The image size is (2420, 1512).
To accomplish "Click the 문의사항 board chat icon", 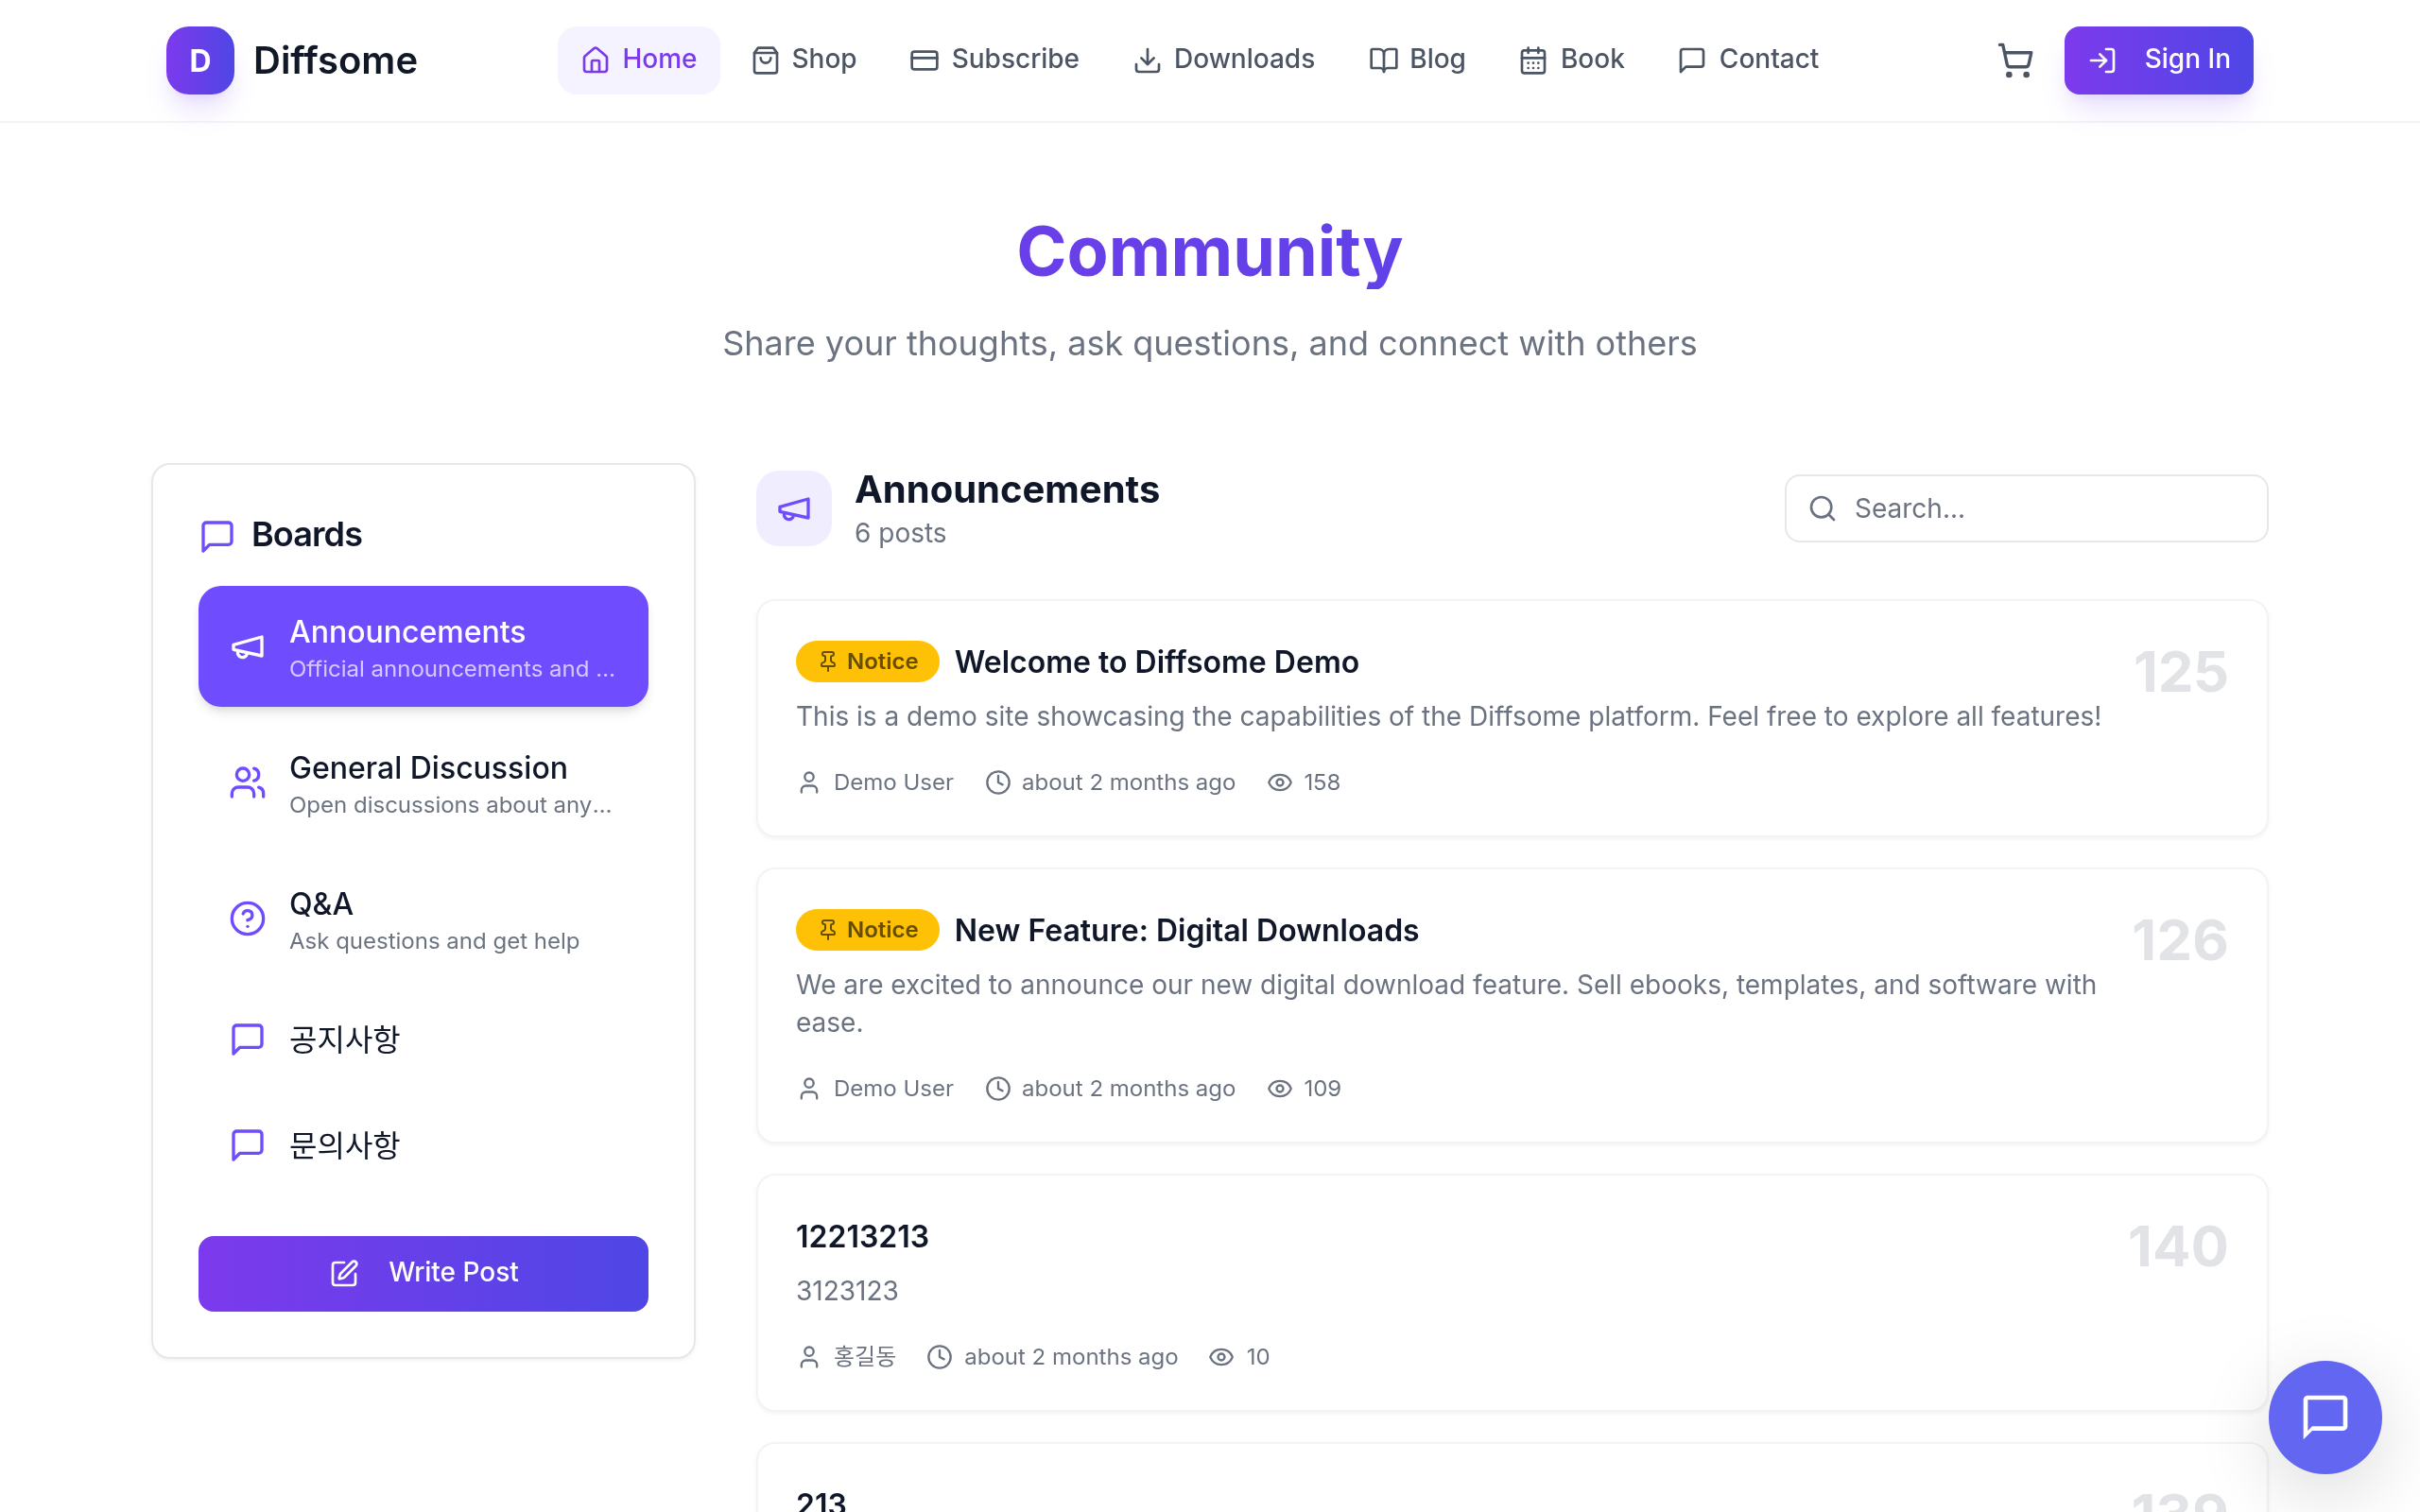I will click(247, 1144).
